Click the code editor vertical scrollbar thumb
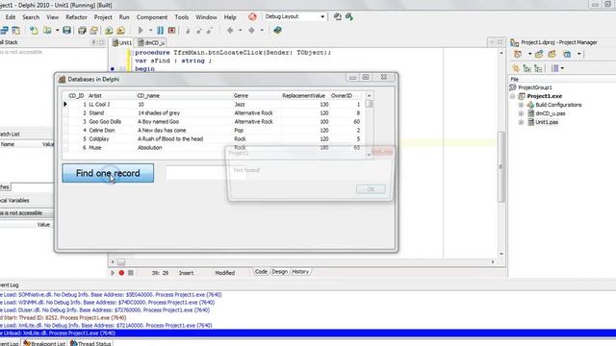Screen dimensions: 616x346 (x=501, y=166)
